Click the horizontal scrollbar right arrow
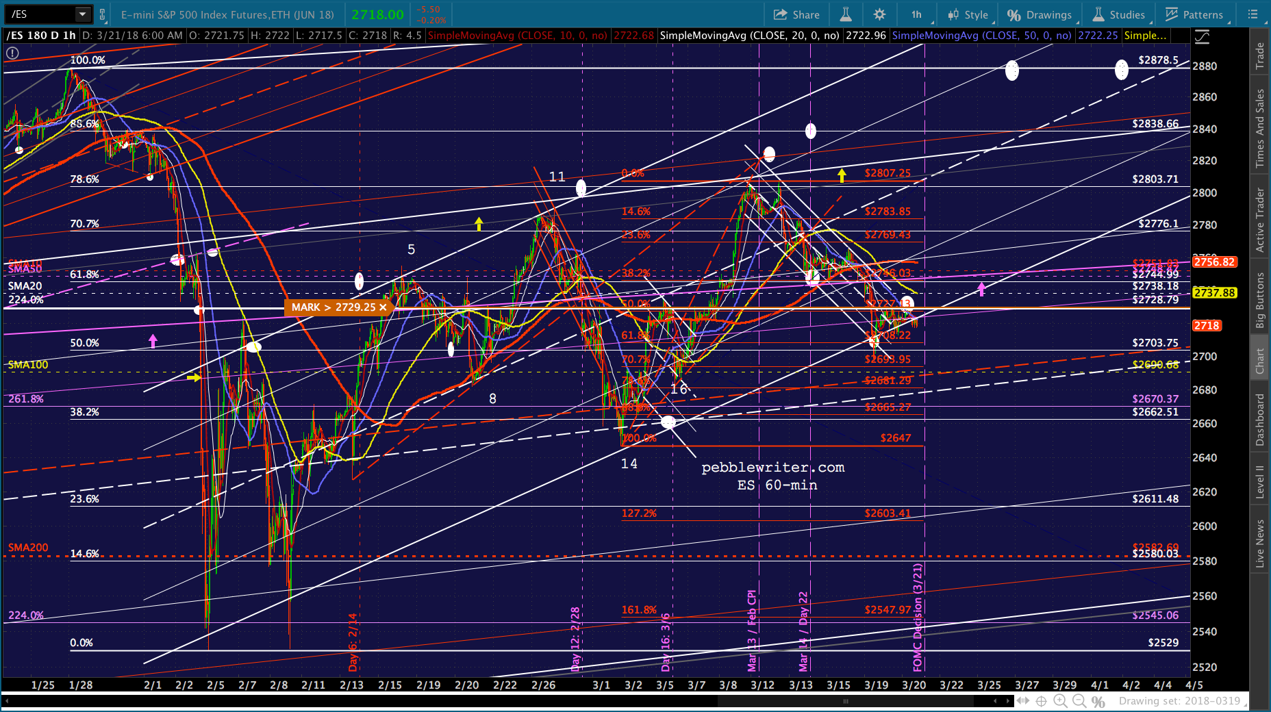The height and width of the screenshot is (712, 1271). tap(1007, 701)
